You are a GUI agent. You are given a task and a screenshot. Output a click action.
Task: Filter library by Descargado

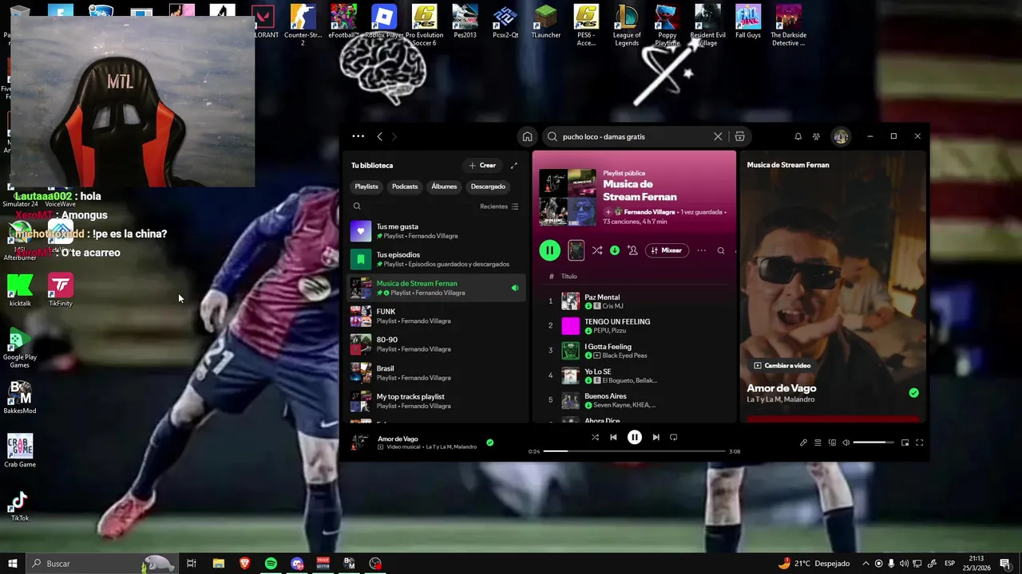click(x=488, y=187)
